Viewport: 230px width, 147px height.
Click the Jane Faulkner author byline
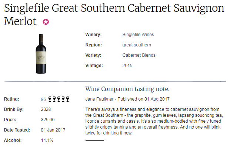(x=99, y=99)
